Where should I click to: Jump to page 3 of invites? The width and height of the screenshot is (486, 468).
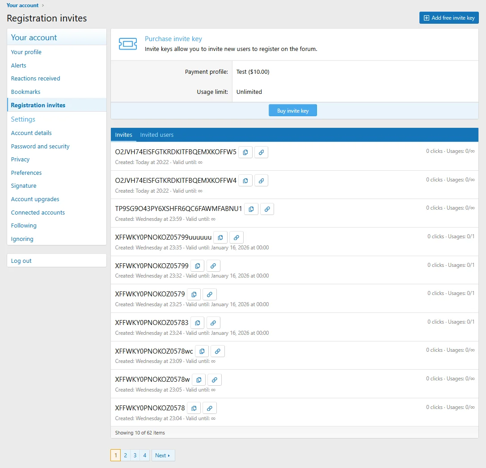tap(135, 455)
